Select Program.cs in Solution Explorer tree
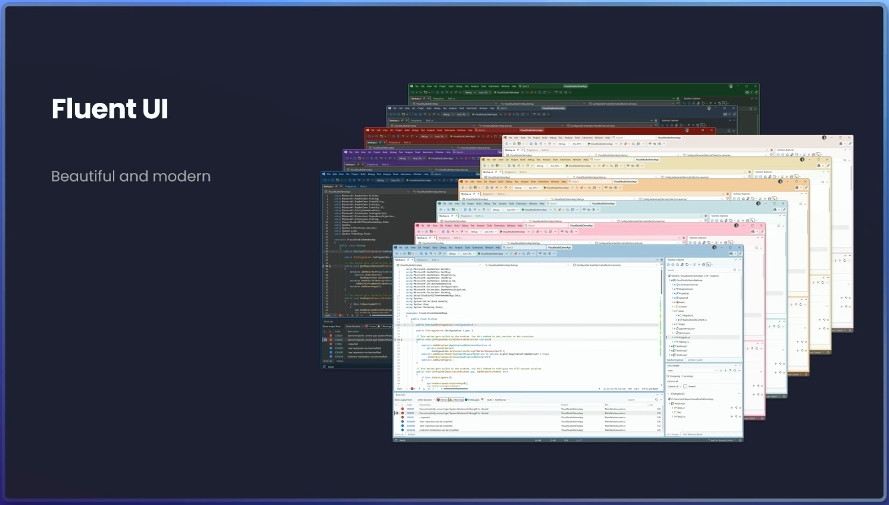This screenshot has width=889, height=505. (x=684, y=338)
